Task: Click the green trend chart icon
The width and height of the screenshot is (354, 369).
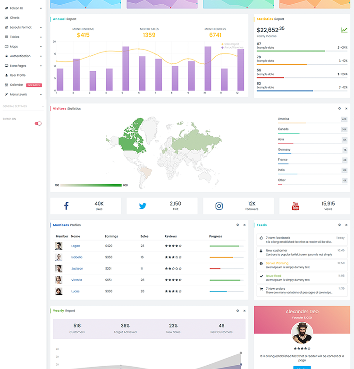Action: coord(344,30)
